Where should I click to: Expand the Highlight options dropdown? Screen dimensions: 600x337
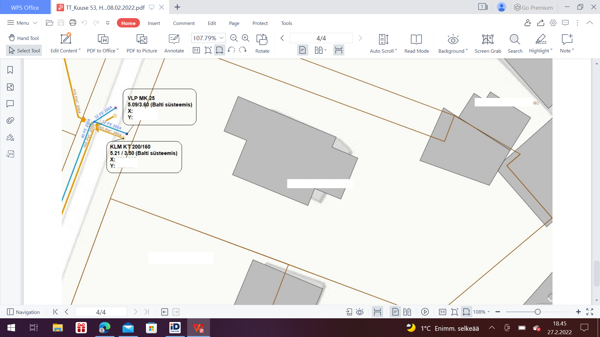(552, 50)
